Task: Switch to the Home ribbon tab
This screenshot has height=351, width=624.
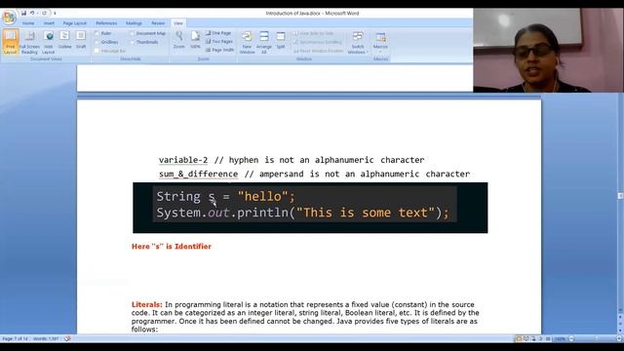Action: [x=28, y=23]
